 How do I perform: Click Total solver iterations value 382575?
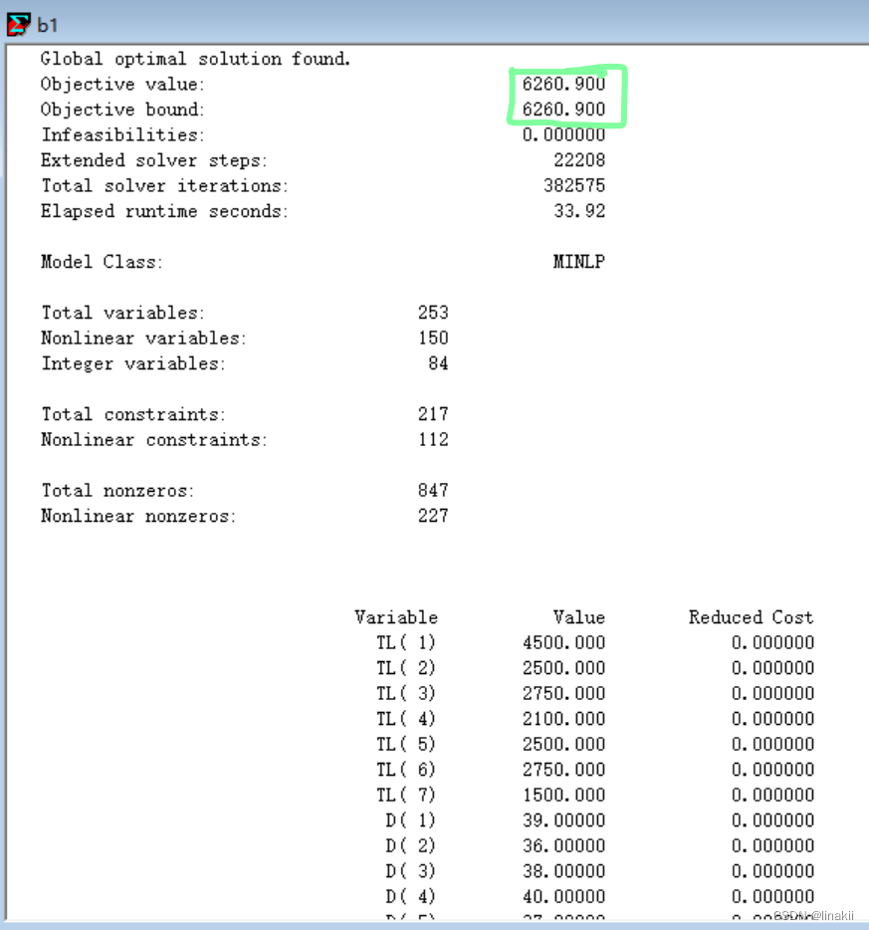pyautogui.click(x=574, y=185)
